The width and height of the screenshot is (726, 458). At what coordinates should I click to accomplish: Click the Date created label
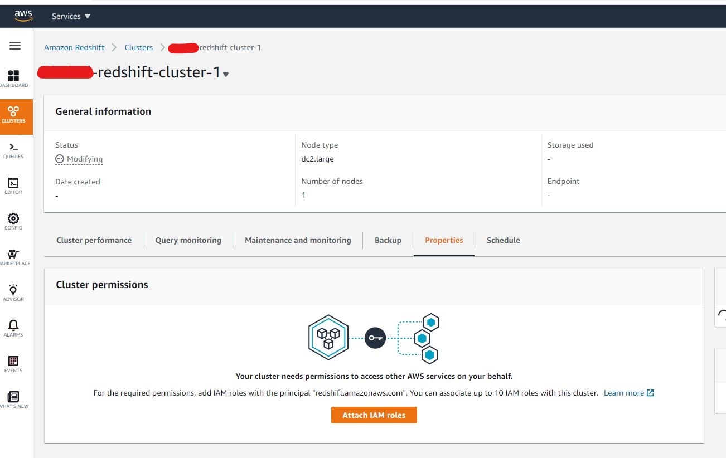[78, 182]
